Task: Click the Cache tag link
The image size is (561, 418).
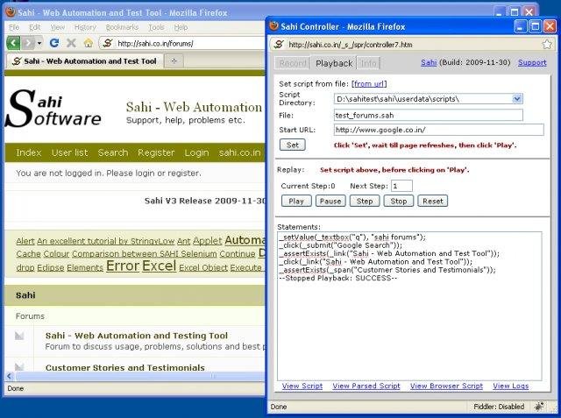Action: 28,254
